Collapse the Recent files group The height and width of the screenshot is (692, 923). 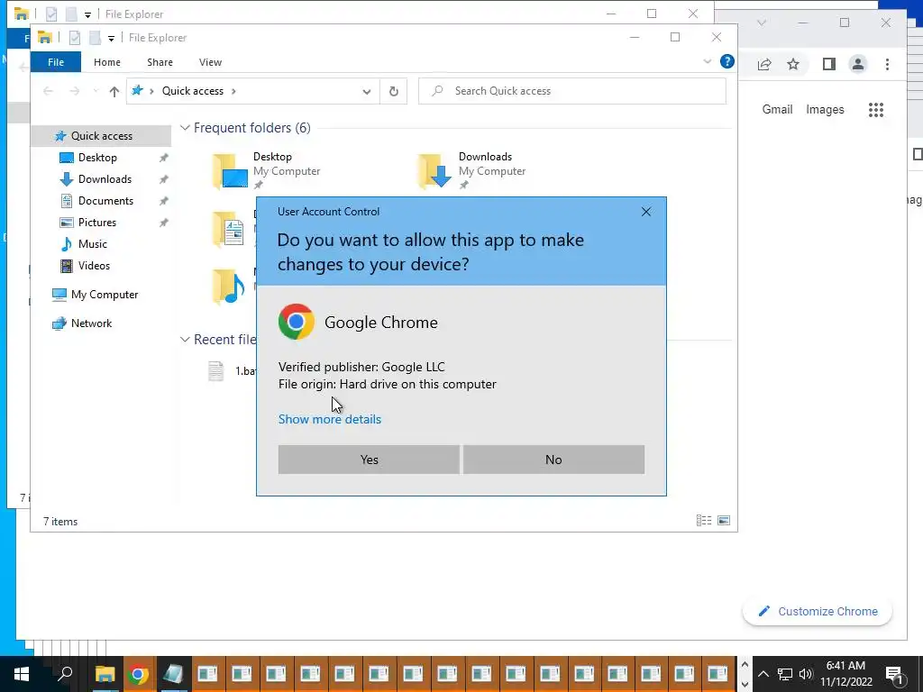185,340
